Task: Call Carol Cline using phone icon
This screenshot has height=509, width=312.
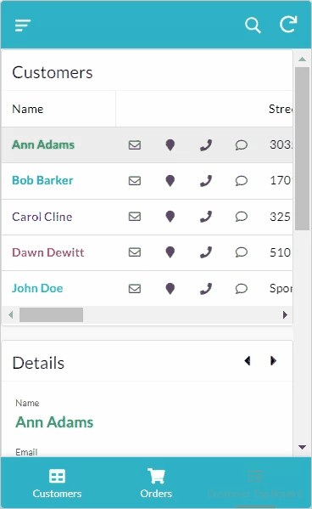Action: (x=206, y=217)
